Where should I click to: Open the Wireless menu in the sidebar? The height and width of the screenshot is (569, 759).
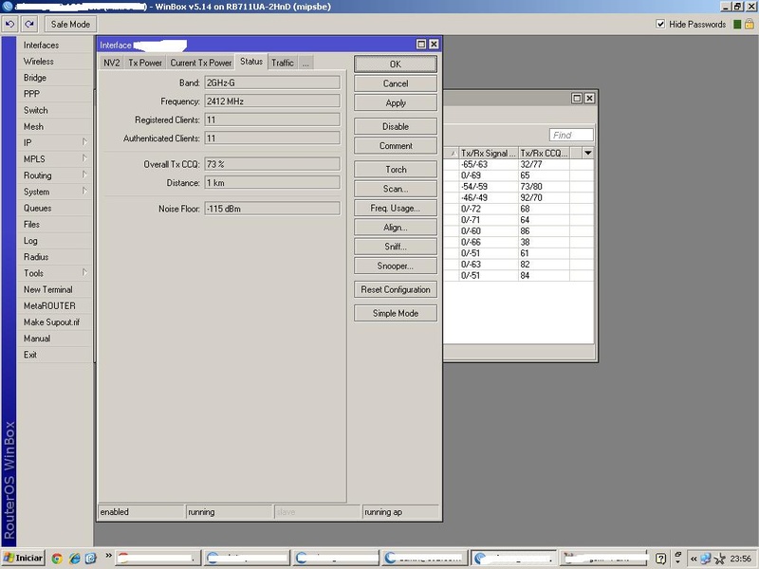point(39,62)
